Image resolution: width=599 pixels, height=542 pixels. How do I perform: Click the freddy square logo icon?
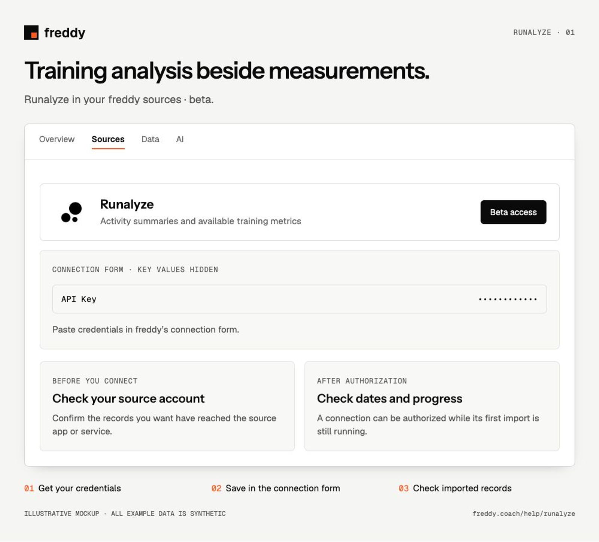(x=31, y=33)
